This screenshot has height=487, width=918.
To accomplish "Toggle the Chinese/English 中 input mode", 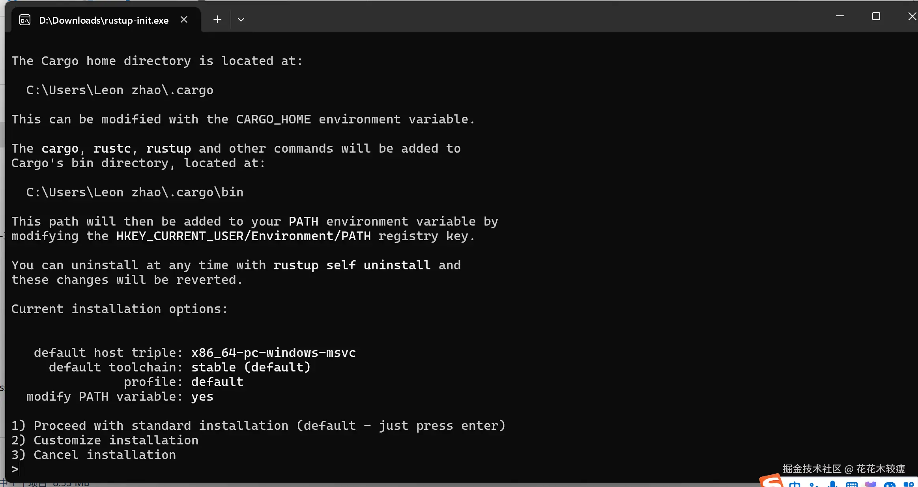I will click(x=795, y=484).
